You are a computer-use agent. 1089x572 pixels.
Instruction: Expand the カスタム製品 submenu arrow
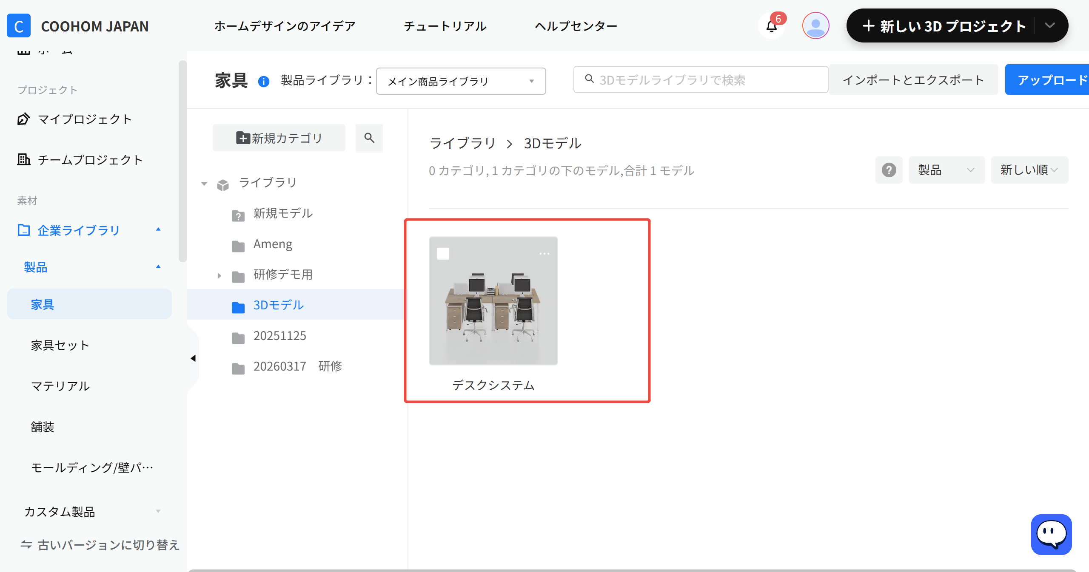[x=158, y=511]
